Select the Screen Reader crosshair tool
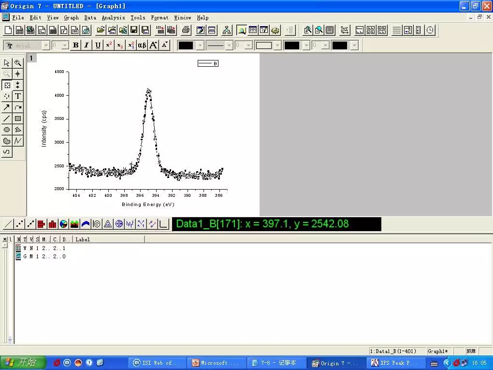This screenshot has width=493, height=370. tap(18, 74)
